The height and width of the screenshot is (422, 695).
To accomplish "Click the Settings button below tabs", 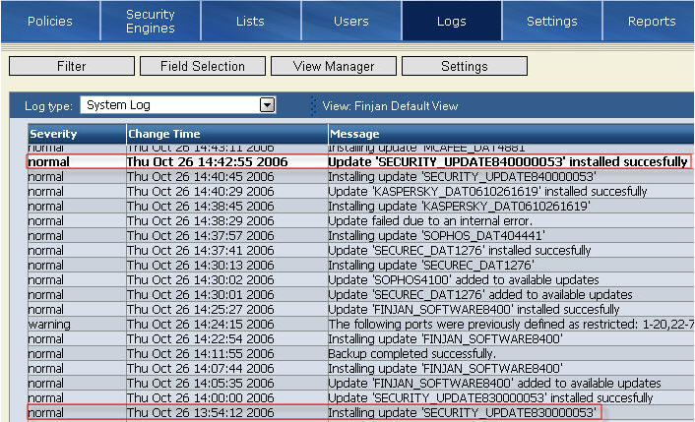I will [464, 66].
